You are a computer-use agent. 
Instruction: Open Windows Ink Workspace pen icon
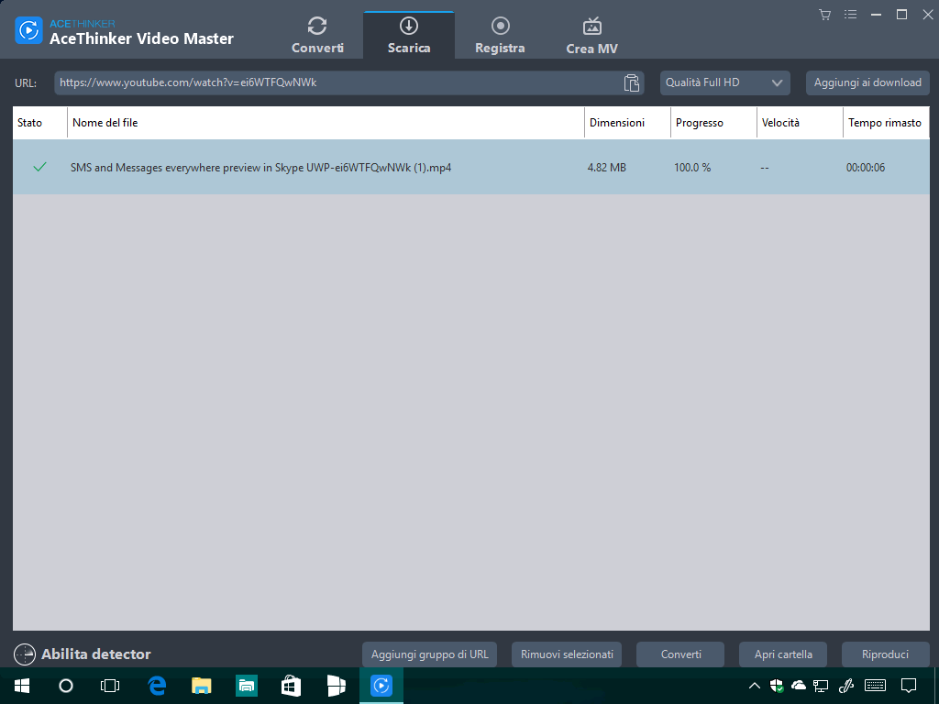[845, 686]
